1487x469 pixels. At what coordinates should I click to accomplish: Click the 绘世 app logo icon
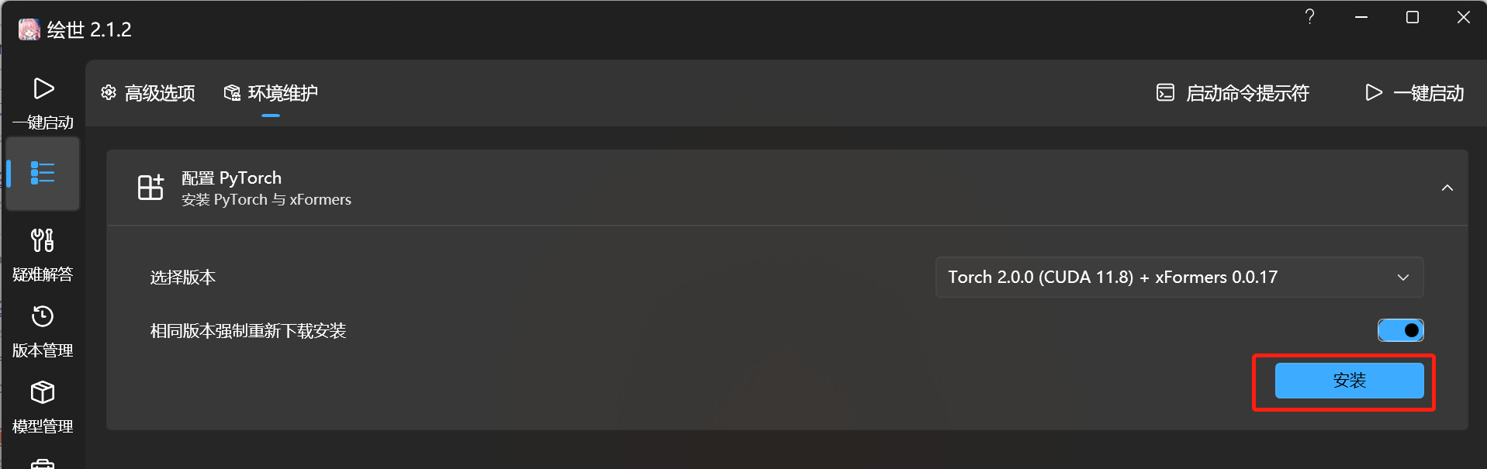point(29,29)
